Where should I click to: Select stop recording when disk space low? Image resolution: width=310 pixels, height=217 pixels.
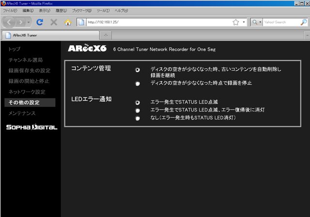point(138,83)
